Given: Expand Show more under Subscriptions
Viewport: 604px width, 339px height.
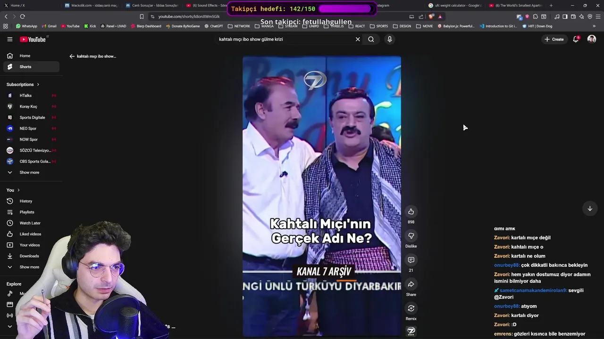Looking at the screenshot, I should pos(31,172).
